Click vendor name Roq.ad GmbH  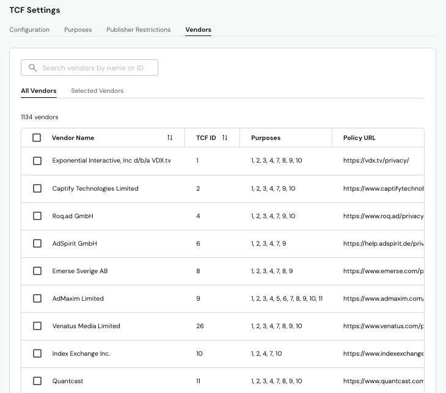coord(73,216)
